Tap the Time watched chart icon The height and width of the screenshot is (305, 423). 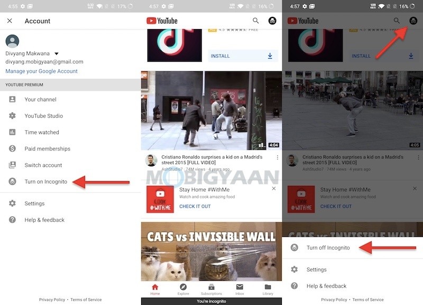[12, 132]
